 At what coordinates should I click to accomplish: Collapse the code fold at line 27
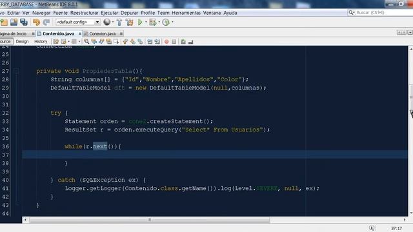coord(16,71)
